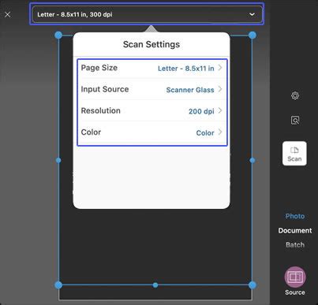Click the 'Letter - 8.5x11 in' value

[x=186, y=69]
